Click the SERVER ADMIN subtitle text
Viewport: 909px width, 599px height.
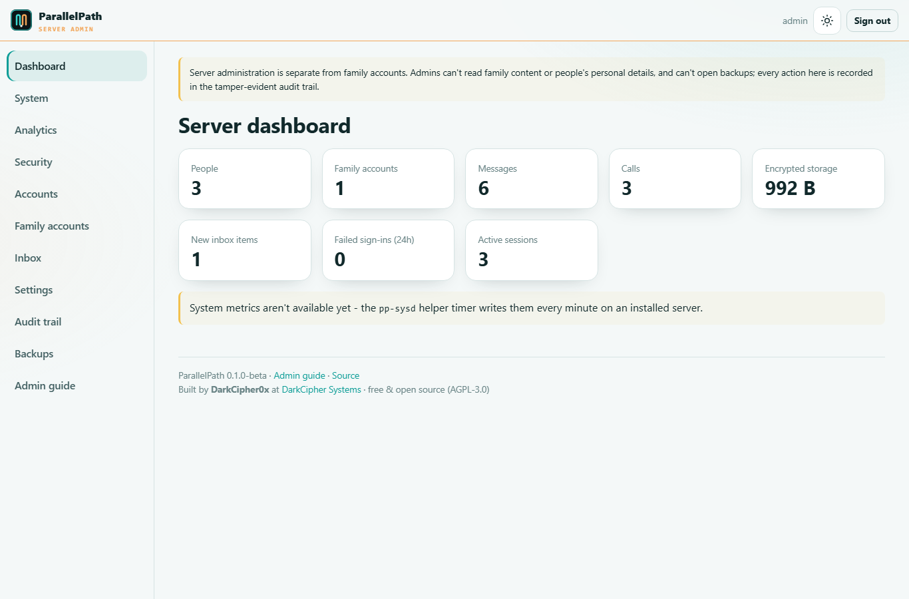(x=66, y=29)
